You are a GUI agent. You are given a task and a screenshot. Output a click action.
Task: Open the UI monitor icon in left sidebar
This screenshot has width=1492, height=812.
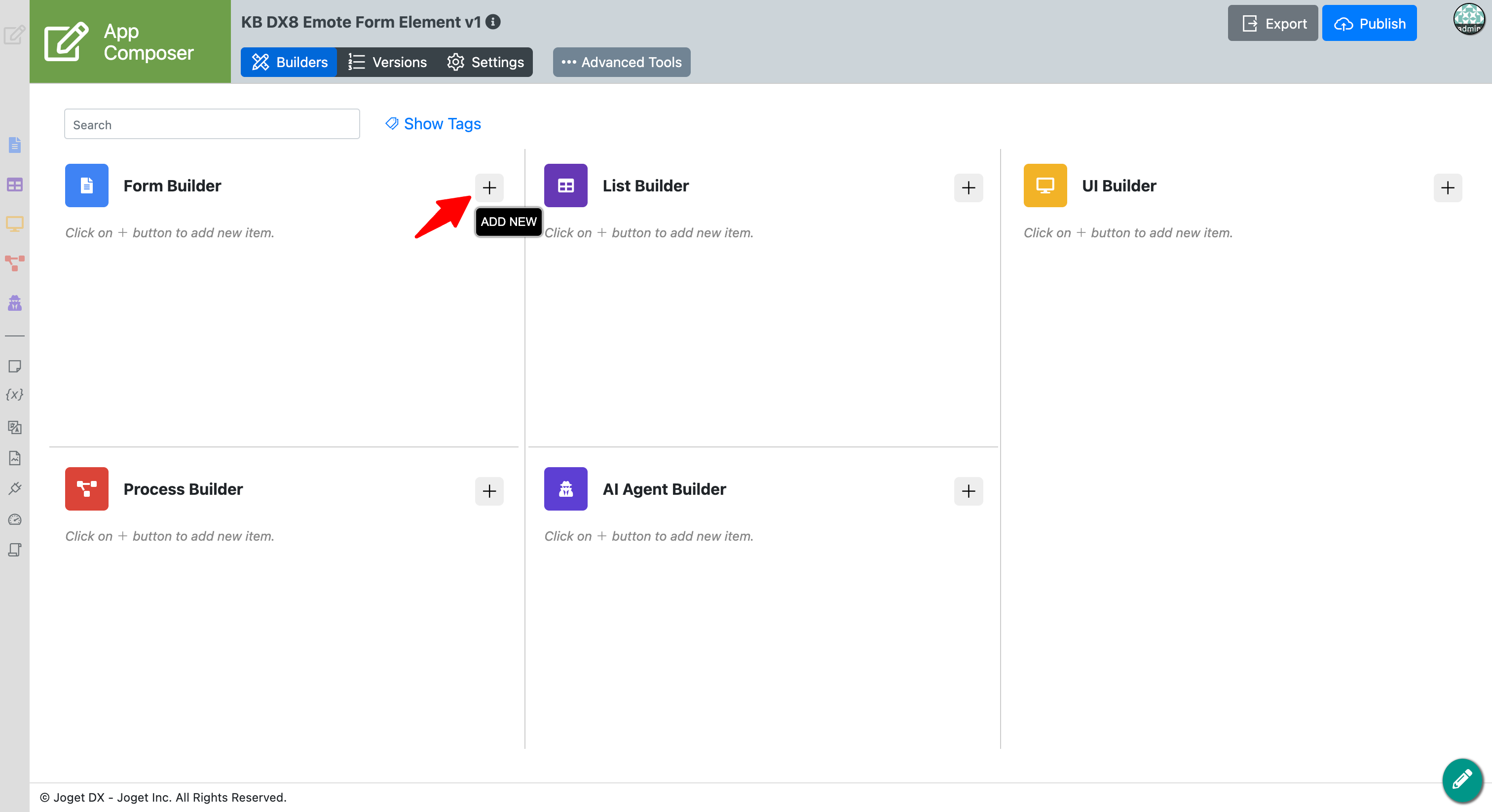pyautogui.click(x=14, y=224)
